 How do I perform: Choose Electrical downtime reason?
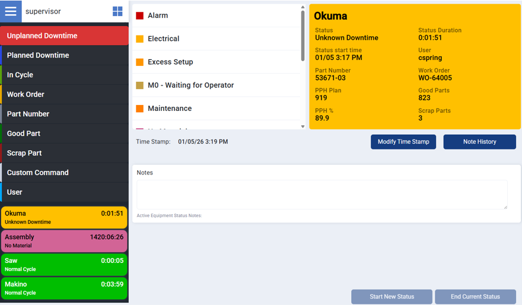pyautogui.click(x=217, y=39)
